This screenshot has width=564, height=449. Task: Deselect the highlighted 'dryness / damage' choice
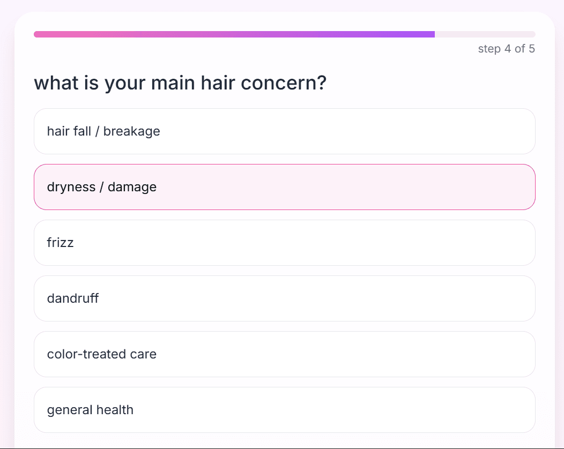[x=284, y=187]
